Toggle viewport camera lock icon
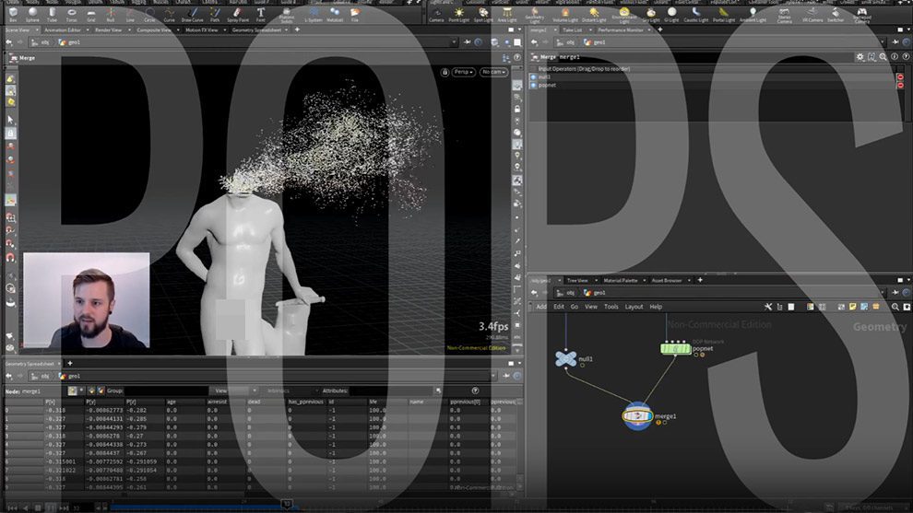This screenshot has height=513, width=913. (x=445, y=72)
